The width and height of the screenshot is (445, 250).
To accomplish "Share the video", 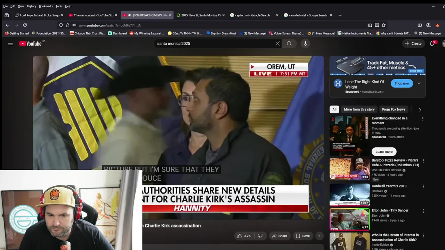I will (x=279, y=236).
